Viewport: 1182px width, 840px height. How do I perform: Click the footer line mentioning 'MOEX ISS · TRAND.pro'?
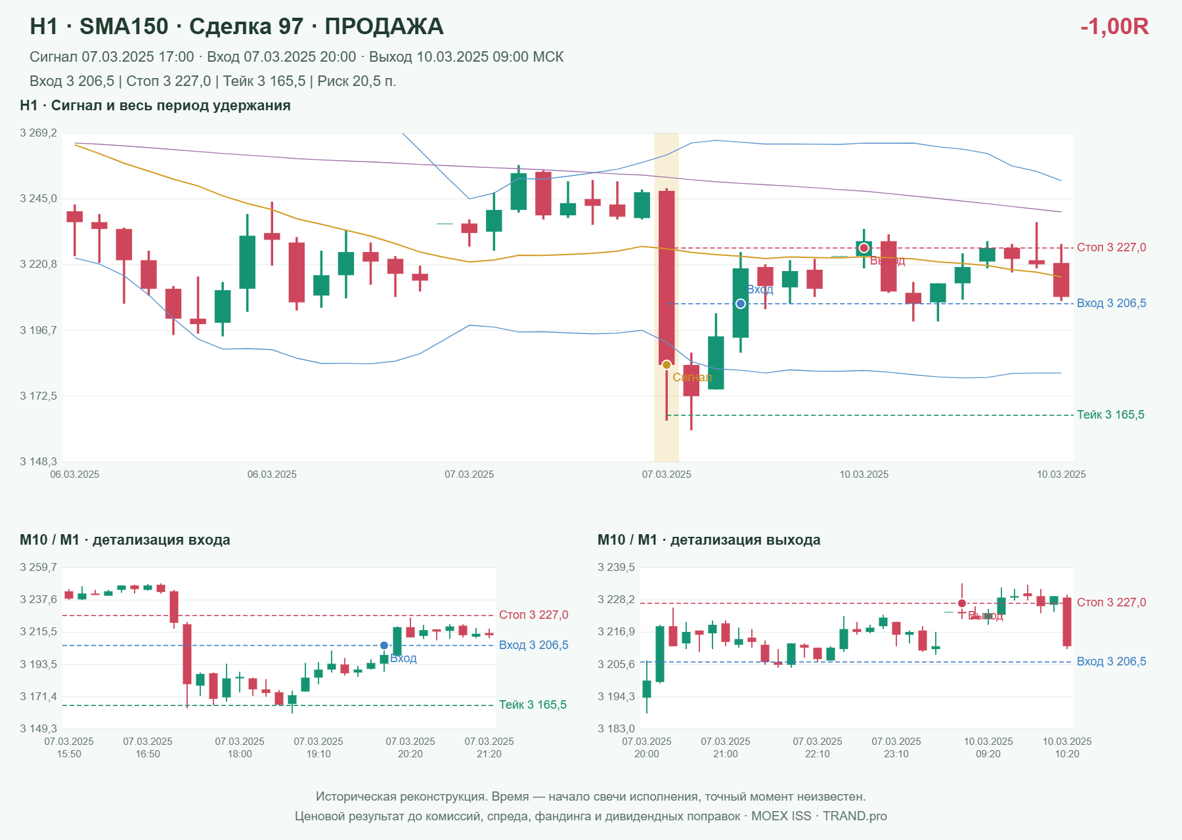click(x=591, y=816)
